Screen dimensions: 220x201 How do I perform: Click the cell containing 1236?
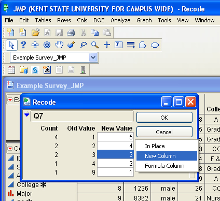click(x=137, y=188)
